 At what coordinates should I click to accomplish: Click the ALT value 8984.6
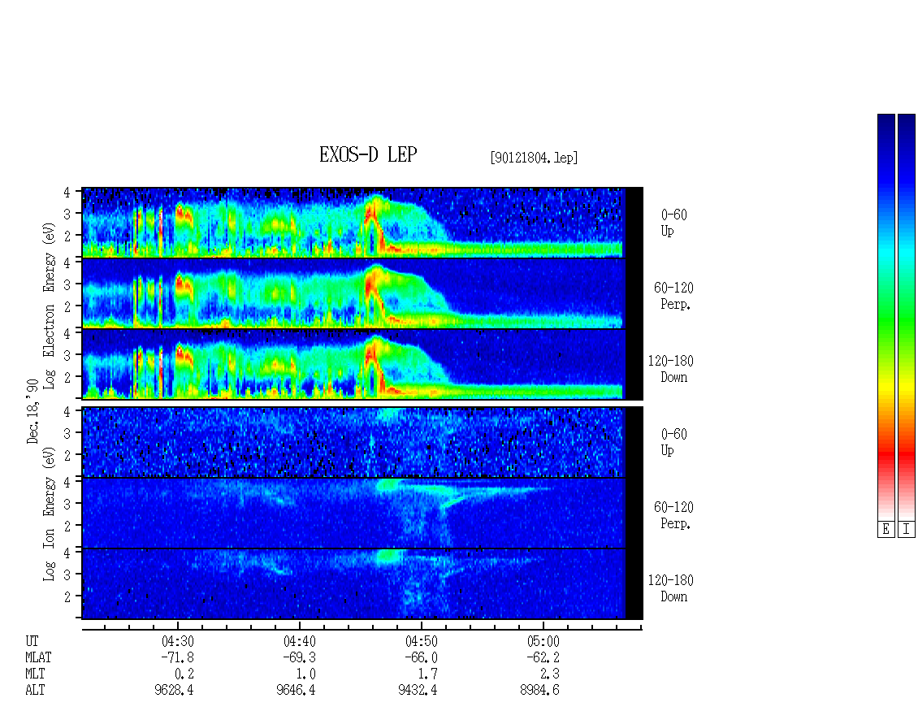click(x=539, y=690)
